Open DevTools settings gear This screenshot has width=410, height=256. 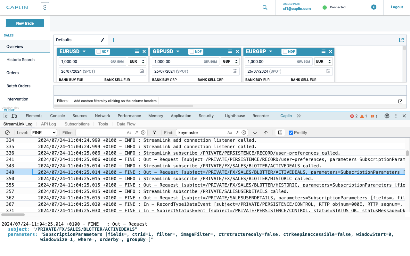click(387, 116)
